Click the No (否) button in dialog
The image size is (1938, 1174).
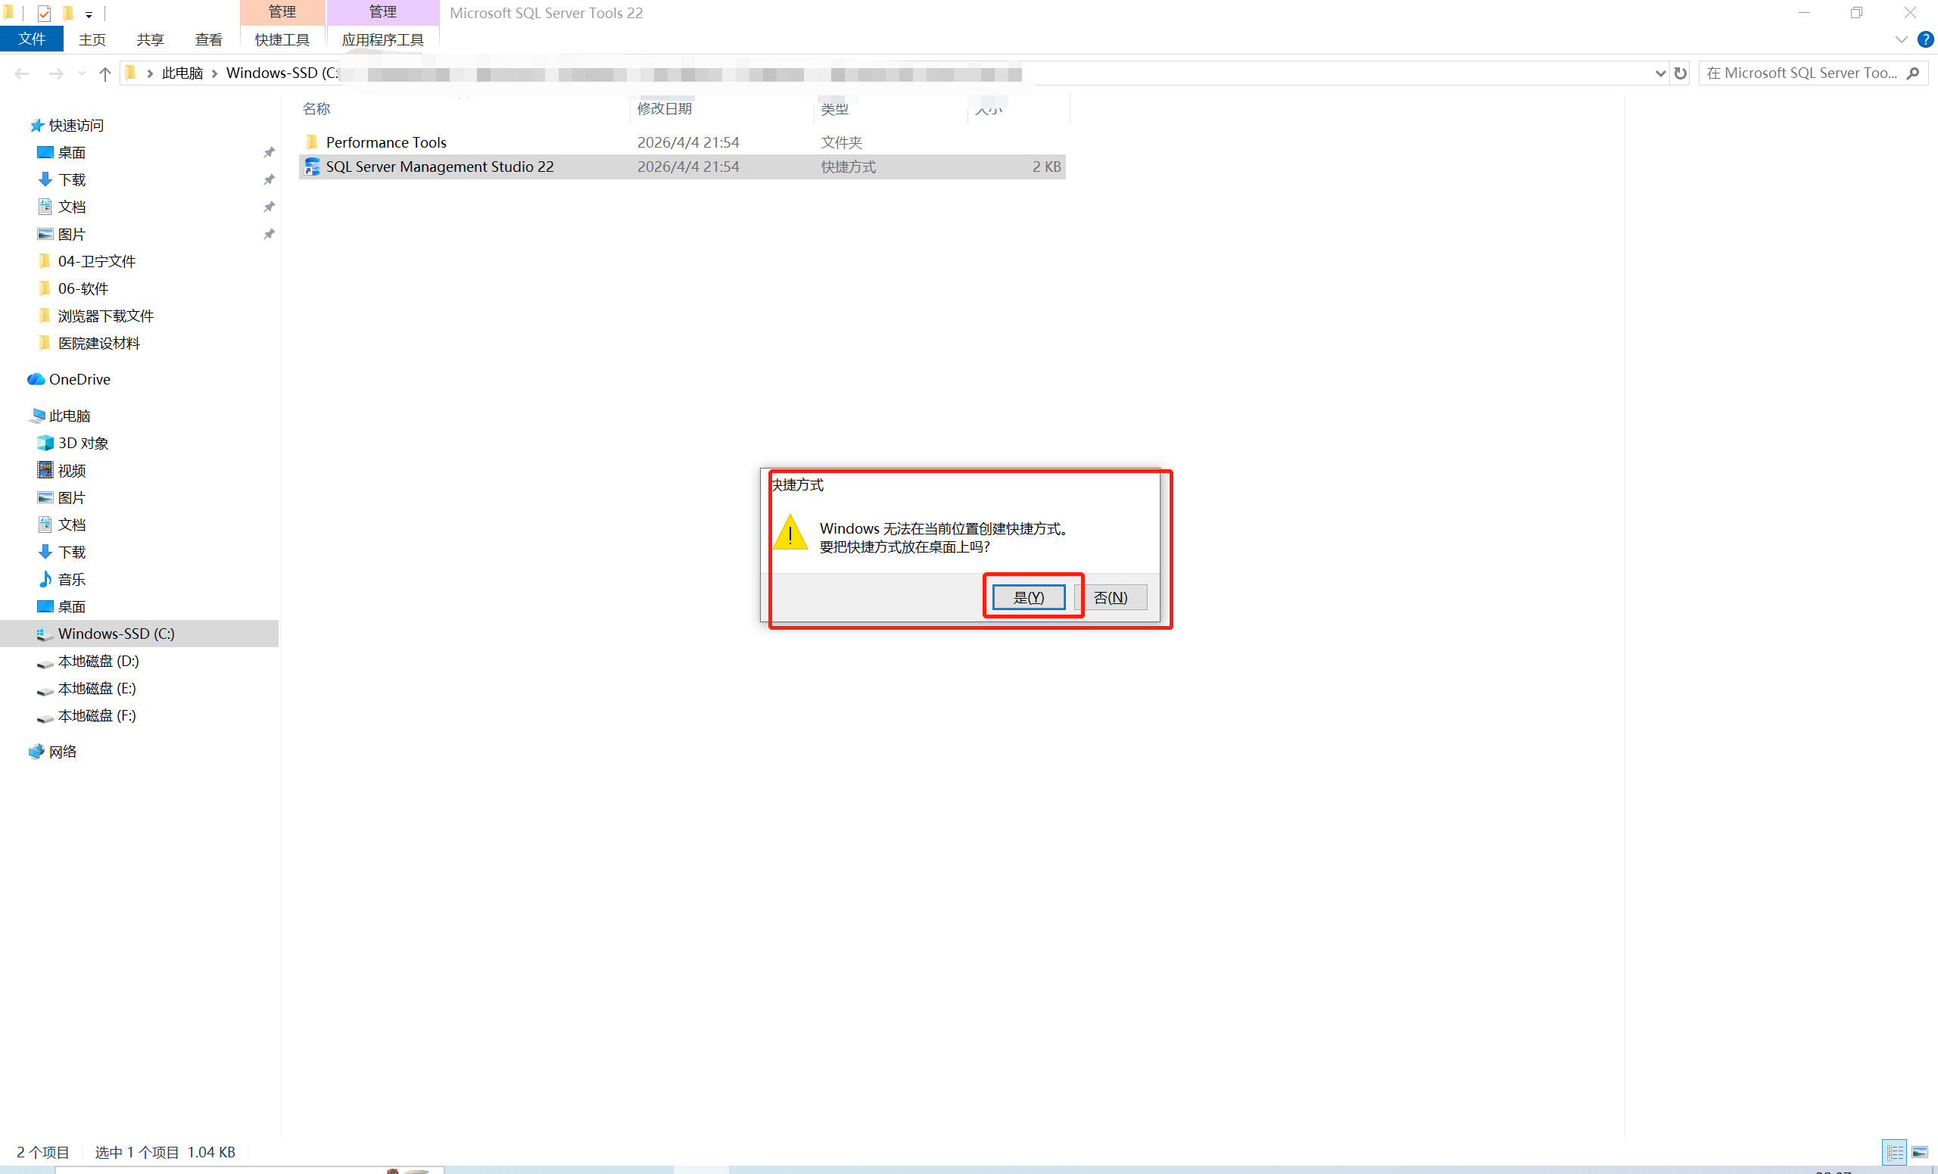coord(1110,596)
